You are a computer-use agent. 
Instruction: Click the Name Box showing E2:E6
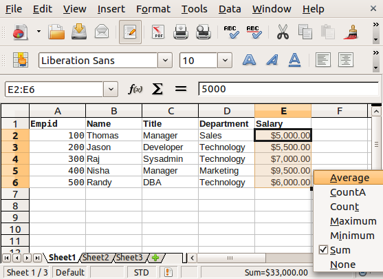54,90
